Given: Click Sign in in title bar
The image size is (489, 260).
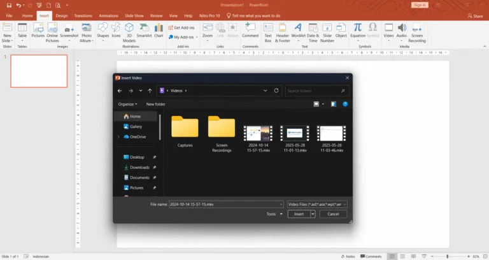Looking at the screenshot, I should coord(420,5).
